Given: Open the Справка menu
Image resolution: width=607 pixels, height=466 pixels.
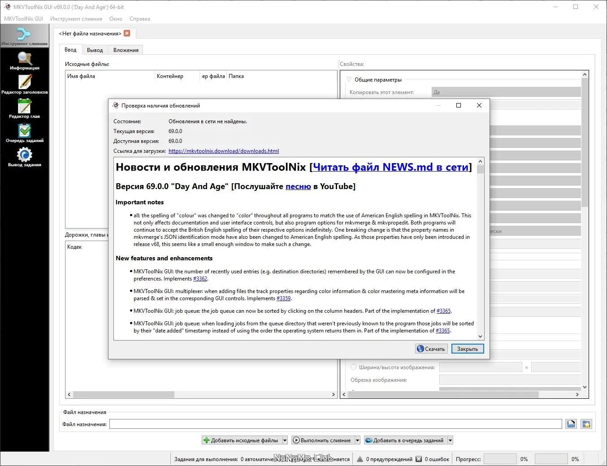Looking at the screenshot, I should [140, 19].
